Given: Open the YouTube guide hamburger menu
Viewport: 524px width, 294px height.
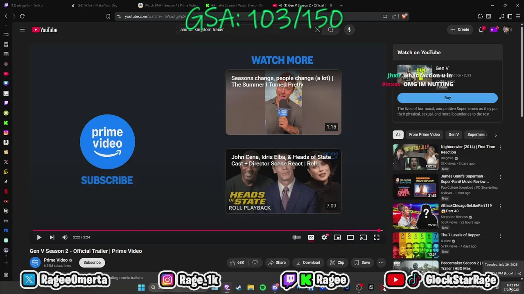Looking at the screenshot, I should pyautogui.click(x=22, y=30).
